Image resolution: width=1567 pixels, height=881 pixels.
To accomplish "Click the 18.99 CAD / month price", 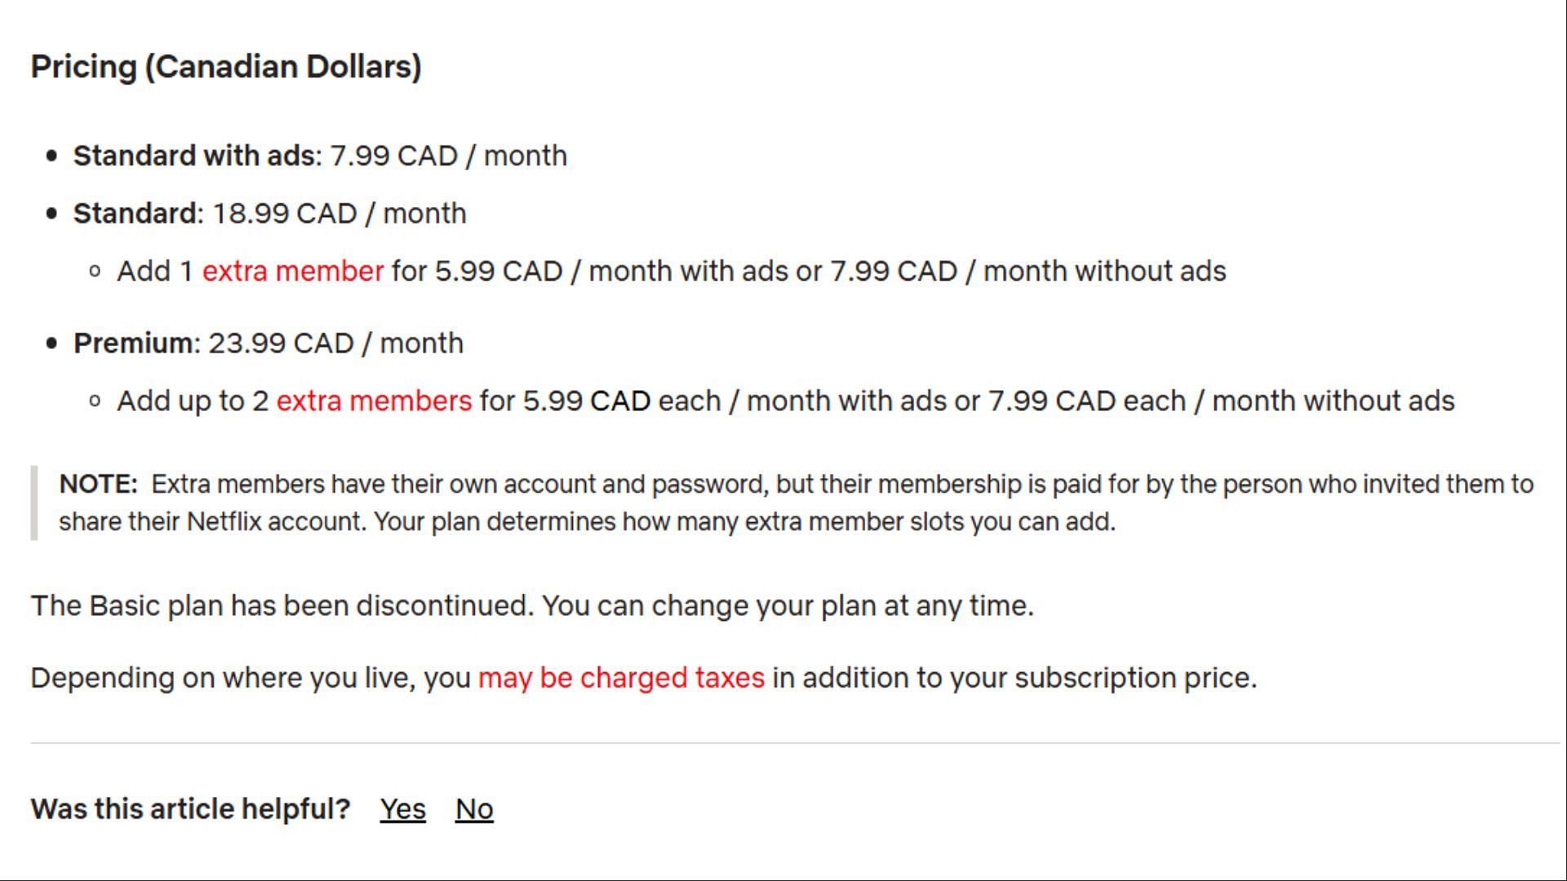I will click(x=340, y=214).
